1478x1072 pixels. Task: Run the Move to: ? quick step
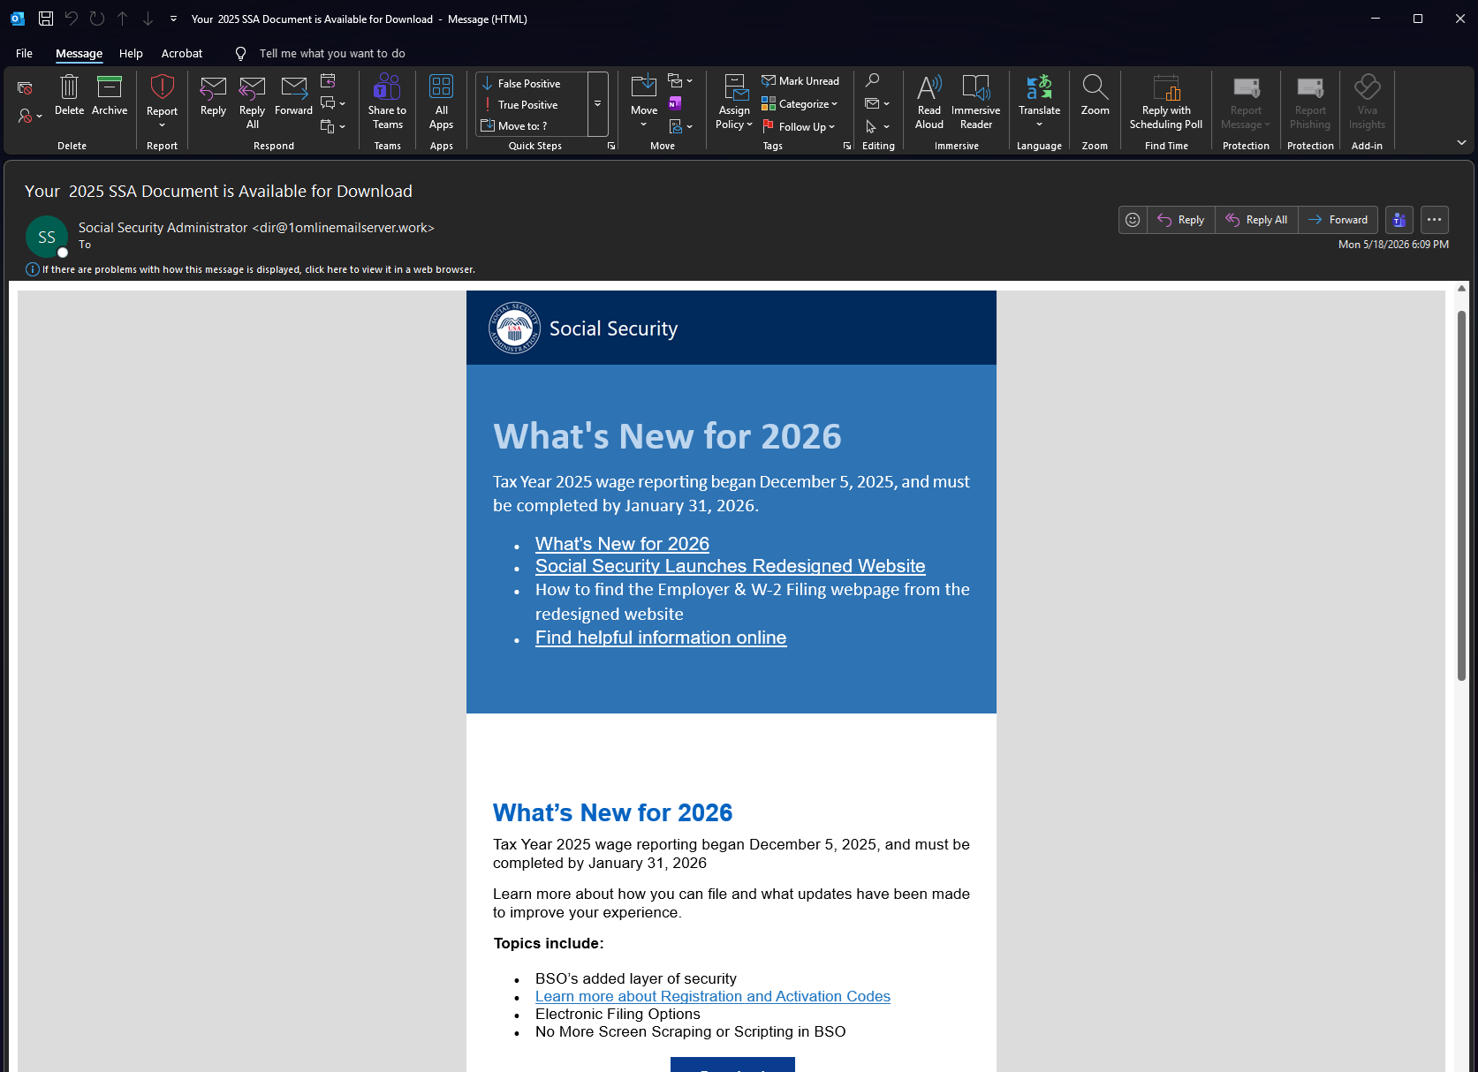click(530, 125)
